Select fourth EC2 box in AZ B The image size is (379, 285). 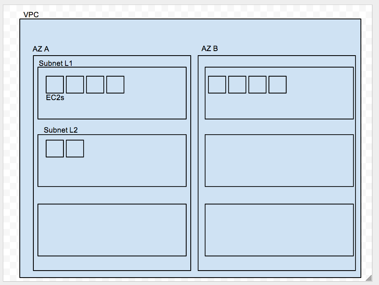pos(278,84)
